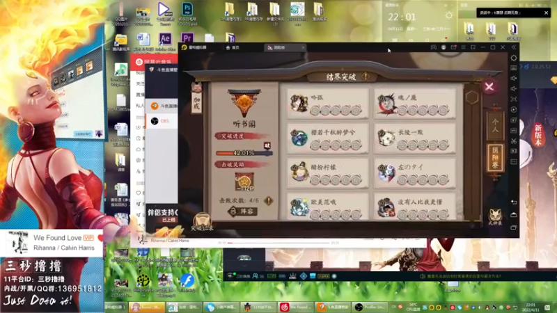The width and height of the screenshot is (557, 313).
Task: Click speaker announcement icon in game bottom bar
Action: pos(423,276)
